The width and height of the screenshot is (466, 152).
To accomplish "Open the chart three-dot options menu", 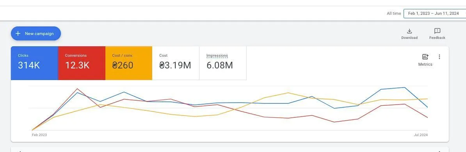I will pos(439,57).
